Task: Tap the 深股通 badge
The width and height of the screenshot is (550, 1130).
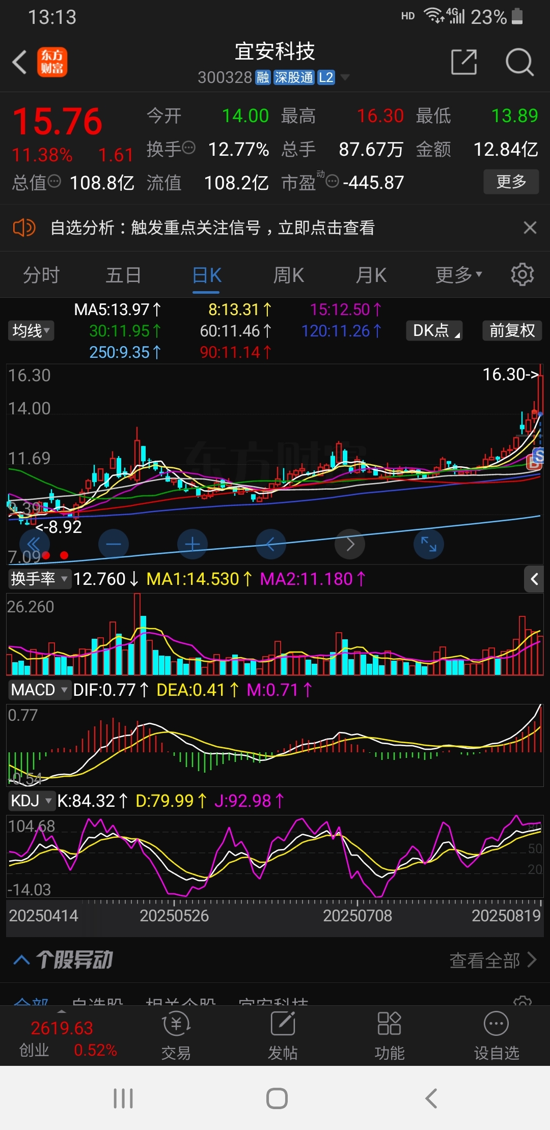Action: [x=294, y=77]
